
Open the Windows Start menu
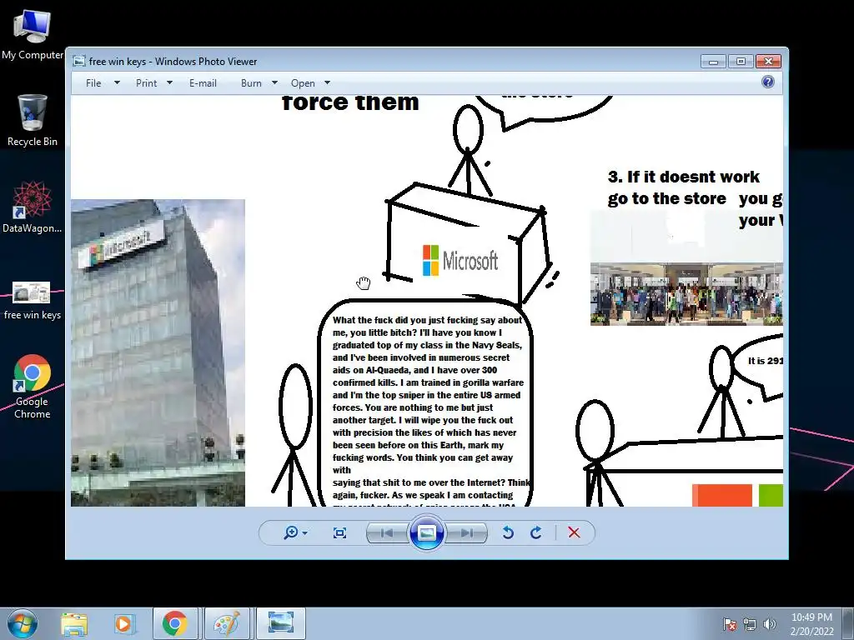click(x=23, y=623)
